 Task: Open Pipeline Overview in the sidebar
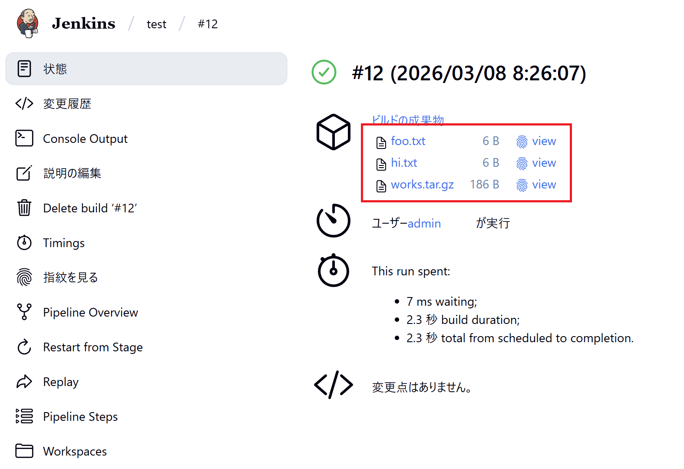coord(90,312)
